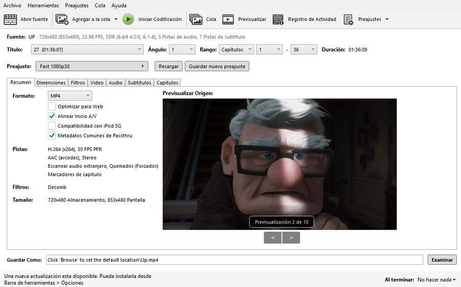Uncheck Alinear Inicio A/V
The image size is (461, 287).
(52, 116)
